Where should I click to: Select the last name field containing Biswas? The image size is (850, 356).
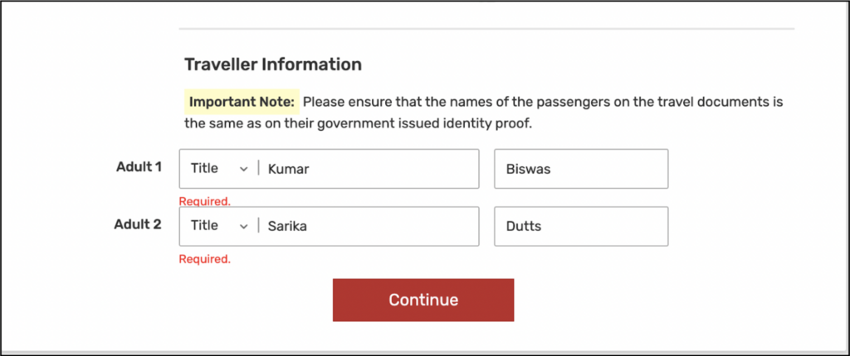pos(580,169)
